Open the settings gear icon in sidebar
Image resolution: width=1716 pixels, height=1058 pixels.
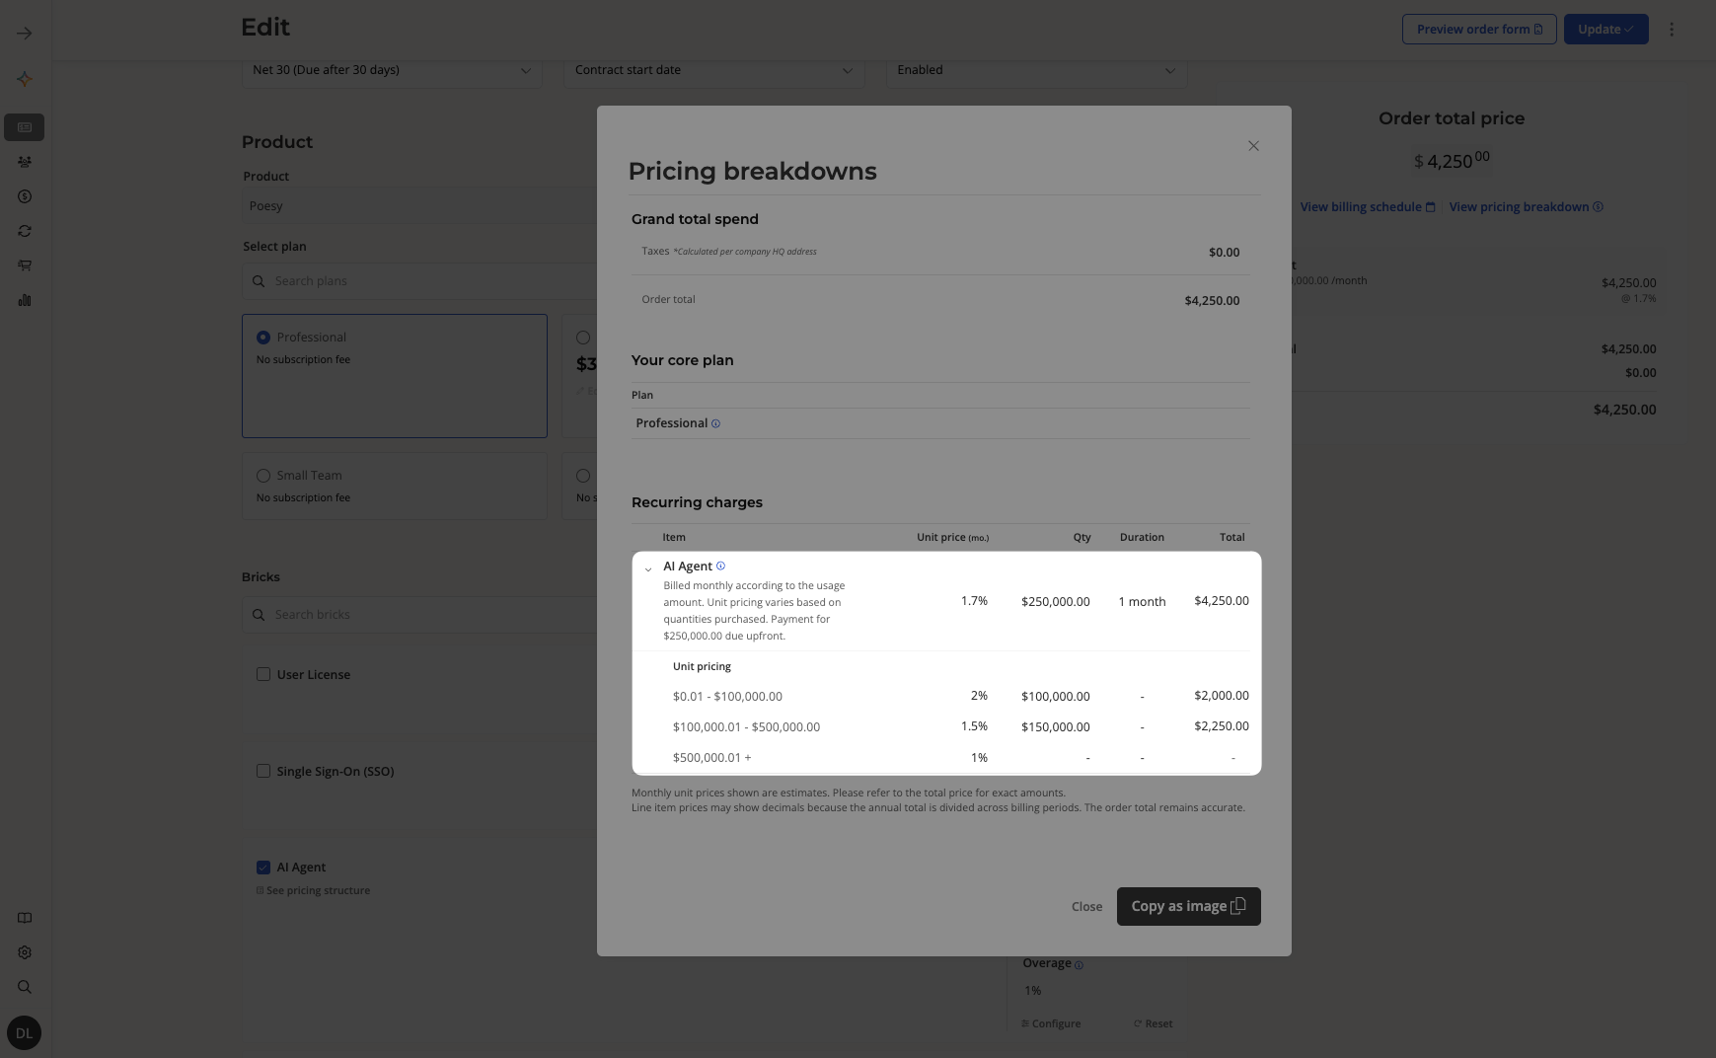click(x=25, y=952)
